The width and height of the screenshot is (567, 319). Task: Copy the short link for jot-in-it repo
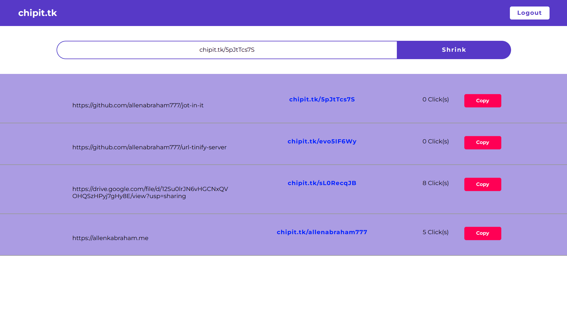click(482, 101)
